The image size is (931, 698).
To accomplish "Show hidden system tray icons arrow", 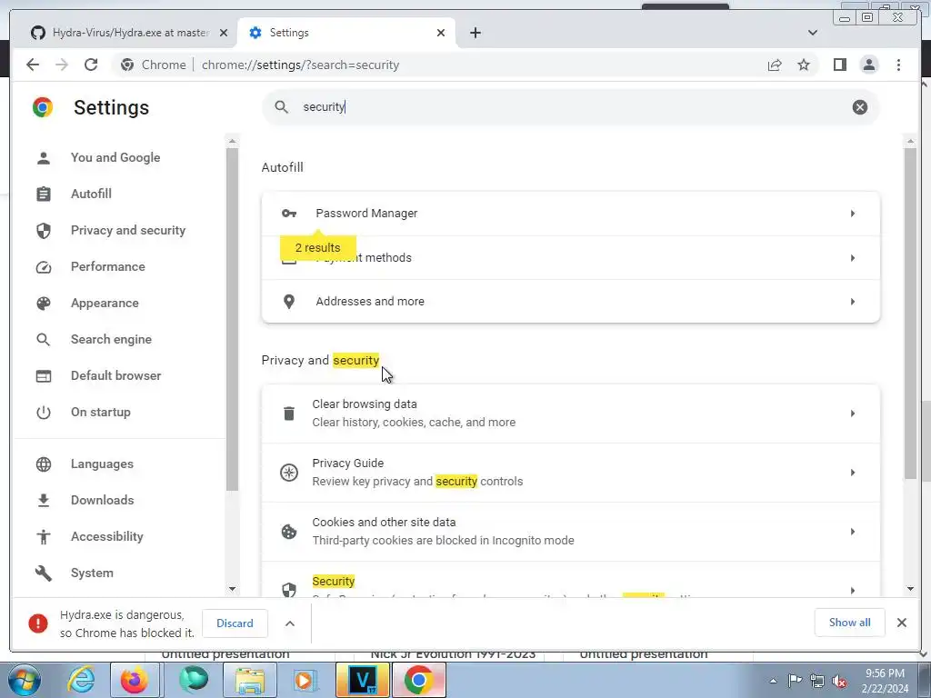I will pyautogui.click(x=773, y=681).
